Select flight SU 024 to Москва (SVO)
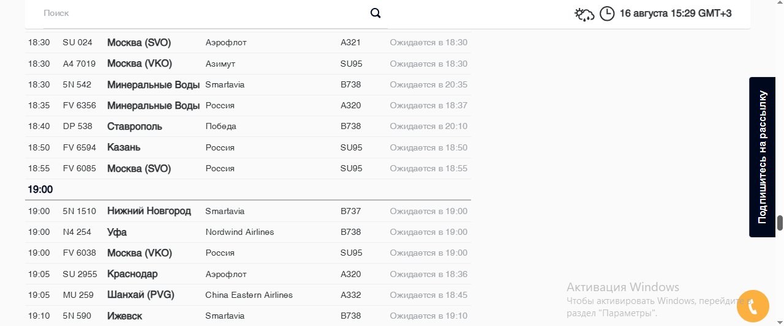784x326 pixels. [x=248, y=43]
